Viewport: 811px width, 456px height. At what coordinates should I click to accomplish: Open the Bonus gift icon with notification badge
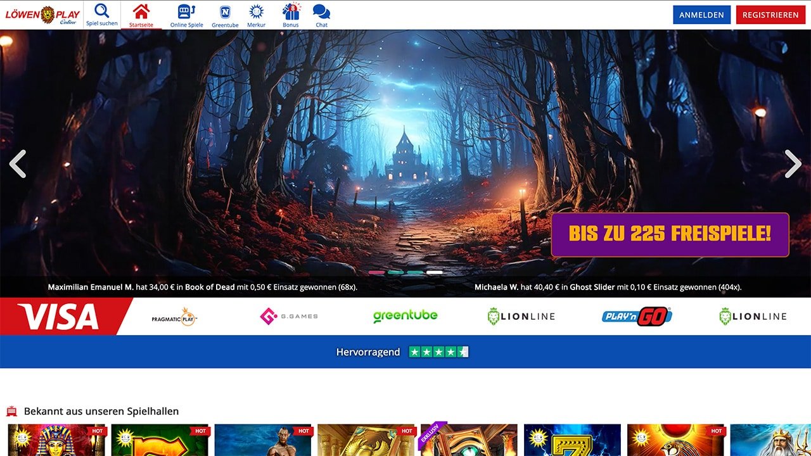click(x=290, y=11)
